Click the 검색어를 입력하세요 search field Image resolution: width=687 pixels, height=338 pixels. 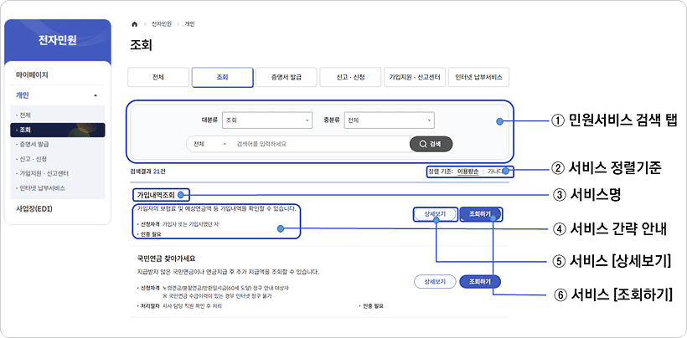[320, 144]
